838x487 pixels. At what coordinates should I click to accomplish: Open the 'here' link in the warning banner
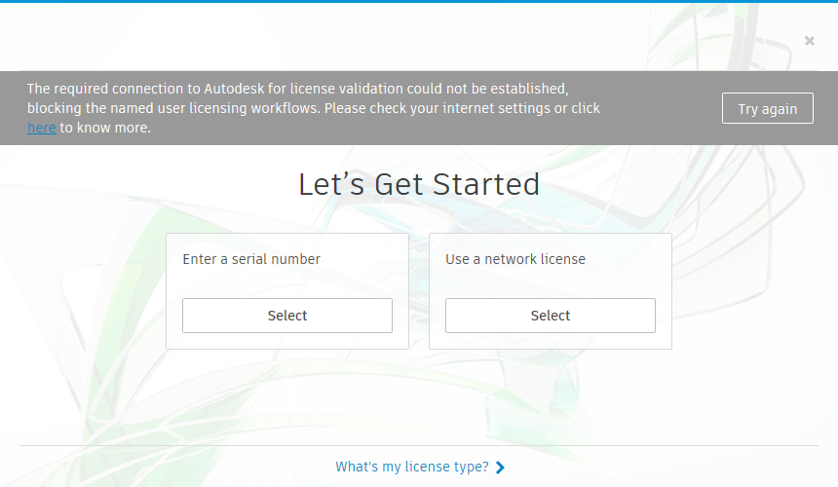42,129
